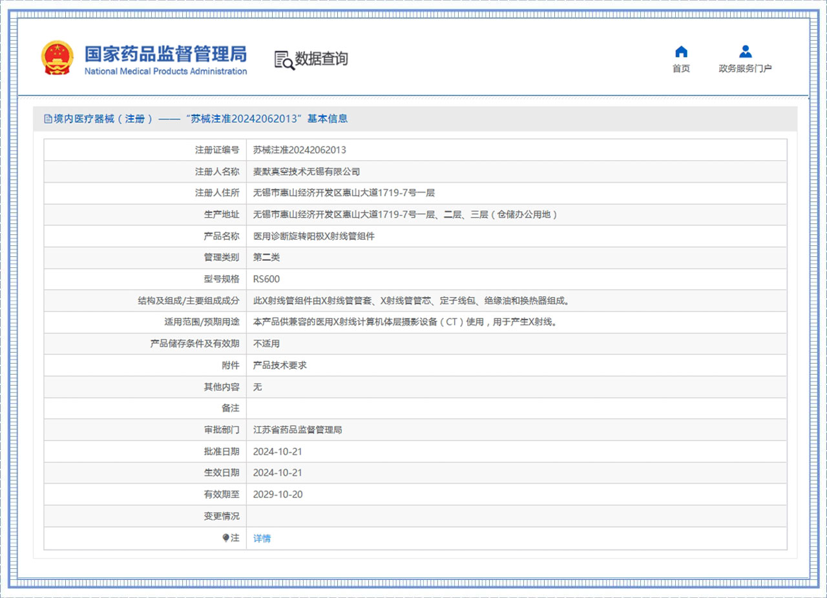This screenshot has height=598, width=827.
Task: Click the 产品名称 row label
Action: point(222,236)
